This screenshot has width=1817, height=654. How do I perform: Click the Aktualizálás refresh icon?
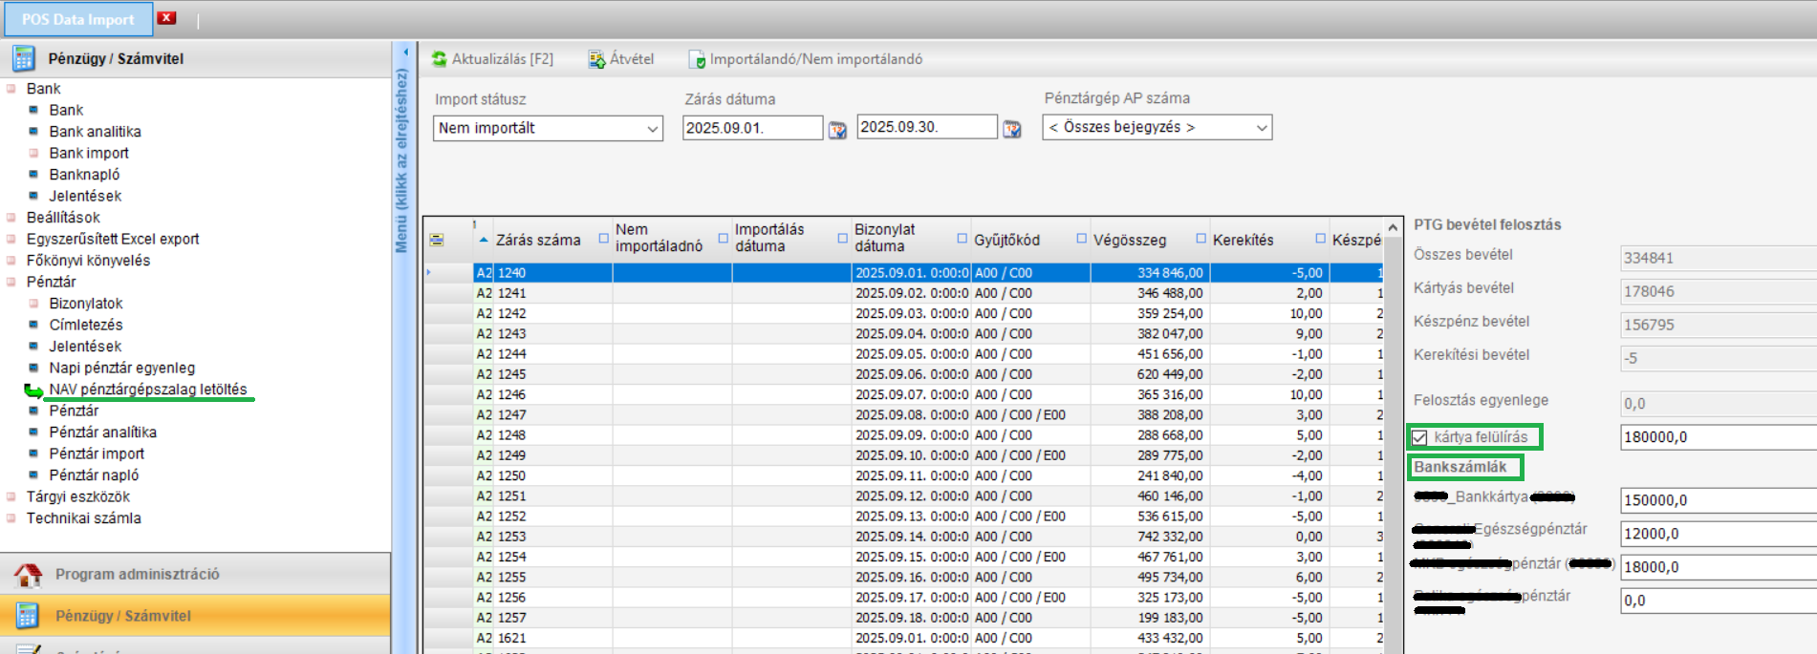point(439,59)
